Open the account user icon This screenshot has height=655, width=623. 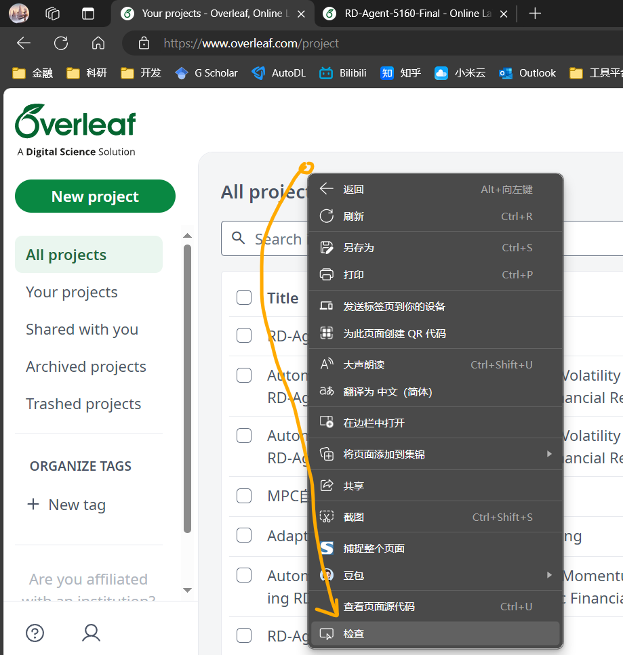[91, 633]
